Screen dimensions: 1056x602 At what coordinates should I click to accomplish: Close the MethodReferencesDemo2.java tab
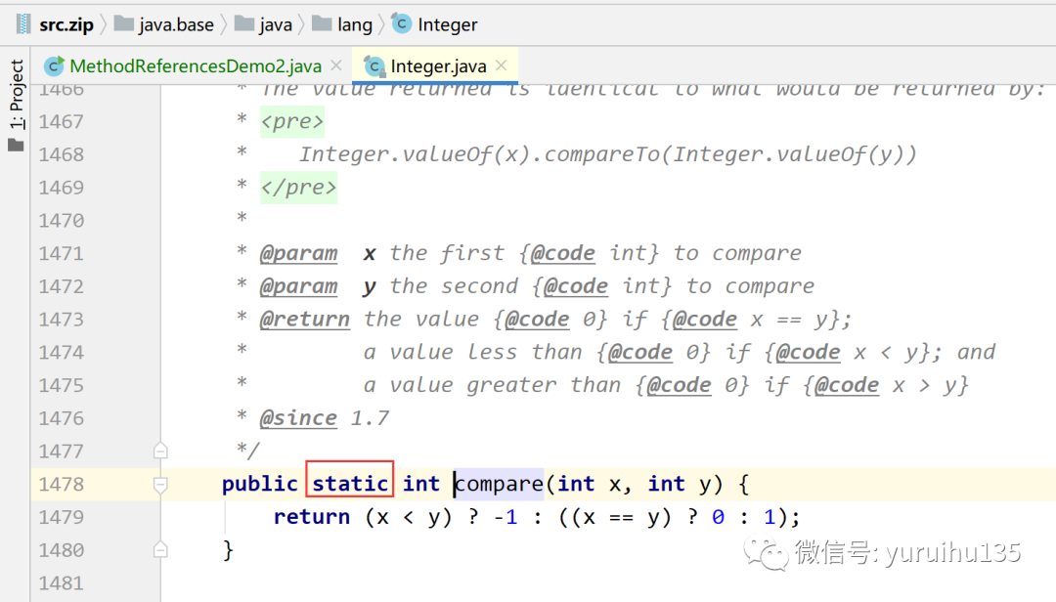tap(336, 65)
